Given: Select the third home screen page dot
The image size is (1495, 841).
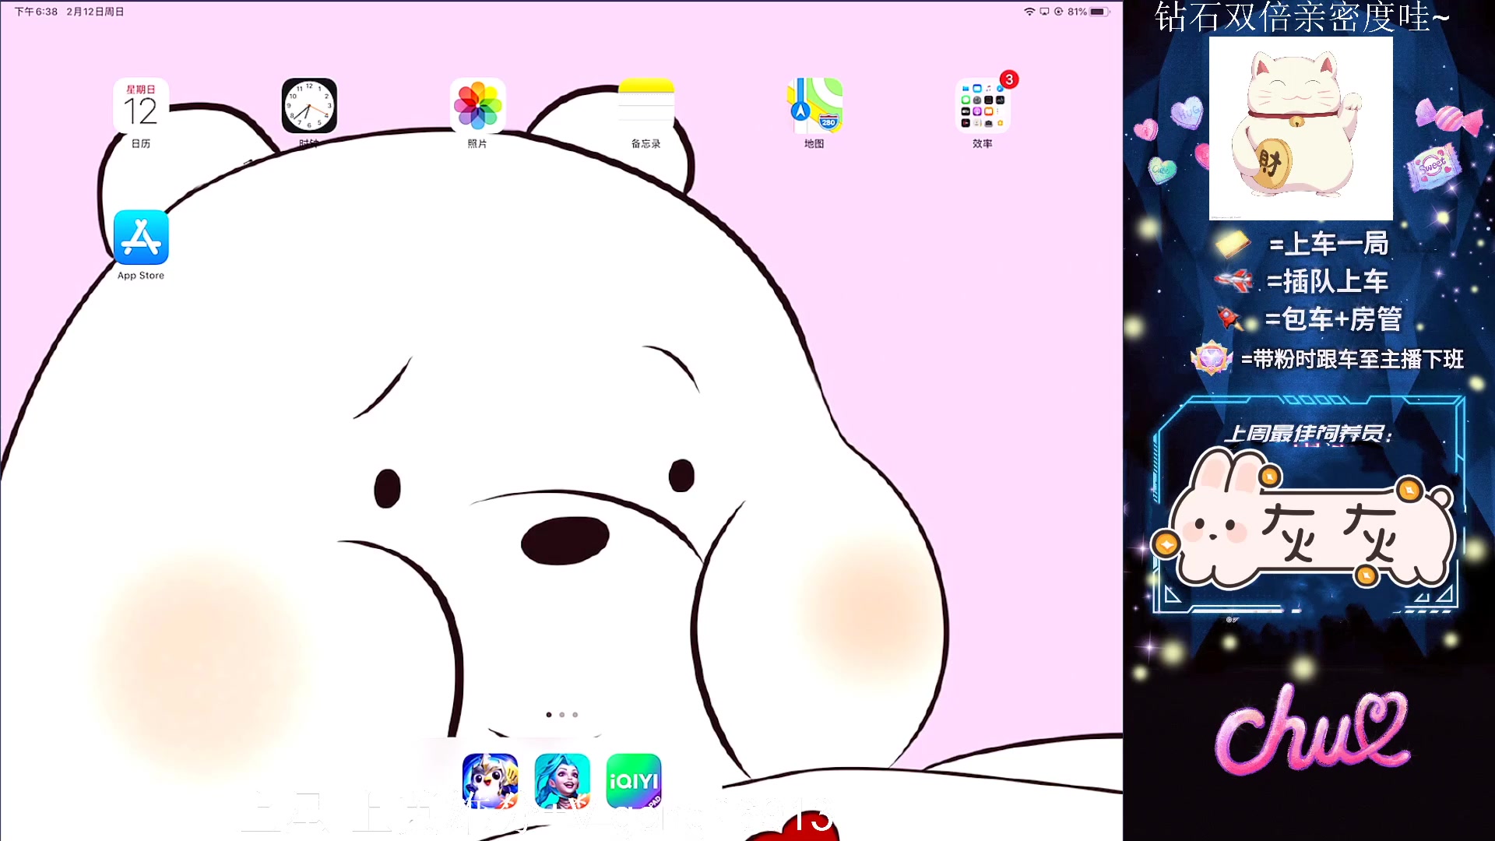Looking at the screenshot, I should pos(575,714).
